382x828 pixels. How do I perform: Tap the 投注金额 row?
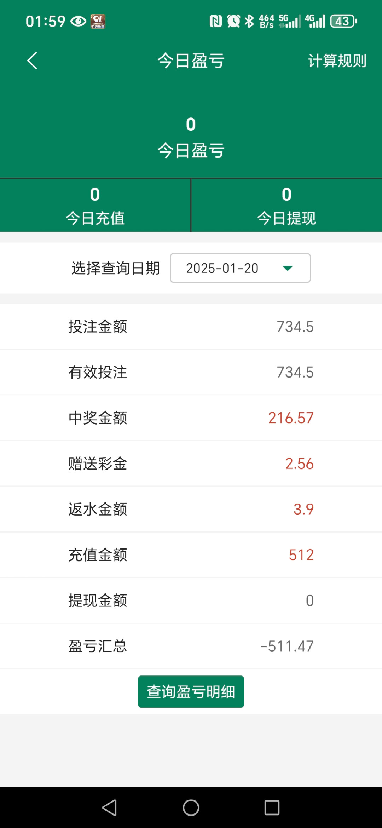pos(191,327)
